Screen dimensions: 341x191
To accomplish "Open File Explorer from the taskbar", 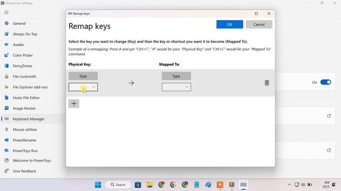I will [150, 185].
